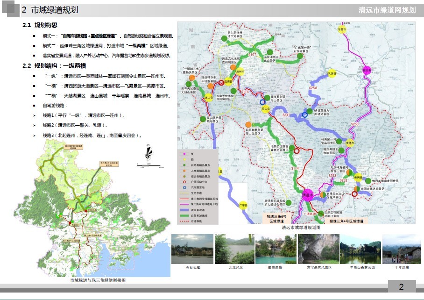Open the 英石长廊 photo thumbnail
The image size is (424, 300).
coord(191,249)
